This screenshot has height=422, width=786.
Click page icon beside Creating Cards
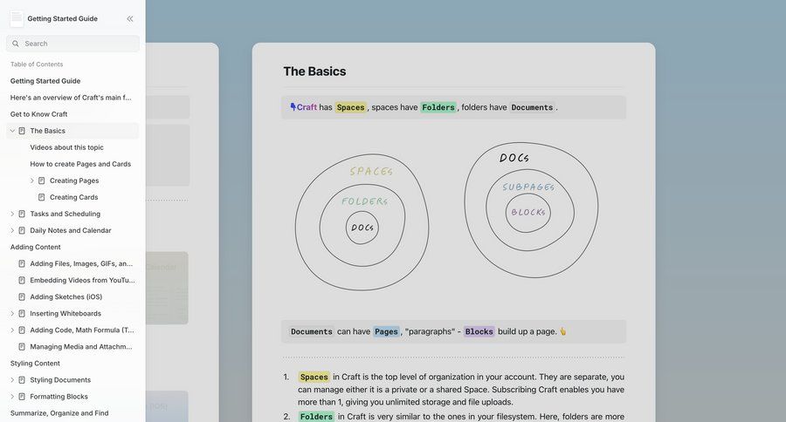click(x=42, y=197)
